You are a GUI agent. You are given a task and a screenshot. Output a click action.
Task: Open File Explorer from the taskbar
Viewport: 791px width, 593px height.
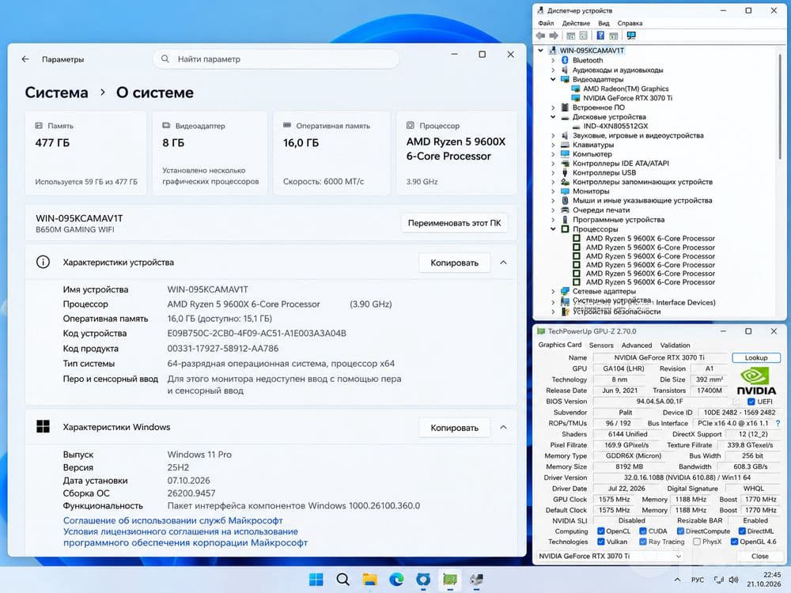(369, 580)
